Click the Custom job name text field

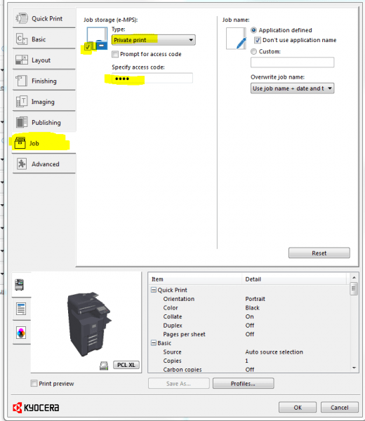[292, 62]
